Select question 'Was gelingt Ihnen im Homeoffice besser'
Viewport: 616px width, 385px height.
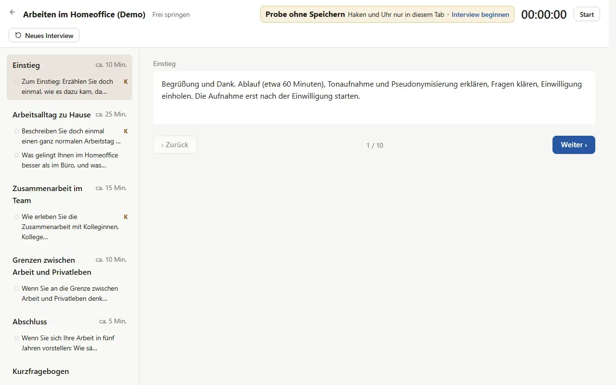tap(70, 160)
